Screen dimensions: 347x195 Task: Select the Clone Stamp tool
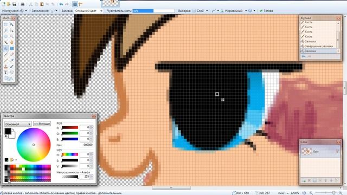[x=6, y=66]
